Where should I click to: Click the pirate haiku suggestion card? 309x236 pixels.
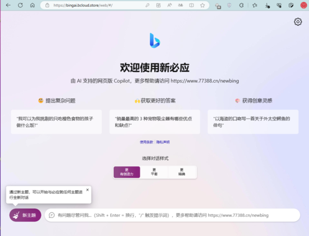point(253,122)
